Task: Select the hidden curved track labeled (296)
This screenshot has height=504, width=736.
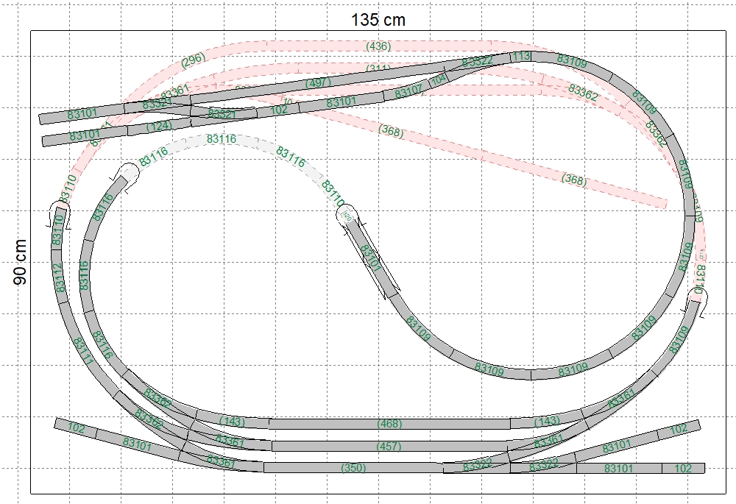Action: pos(193,60)
